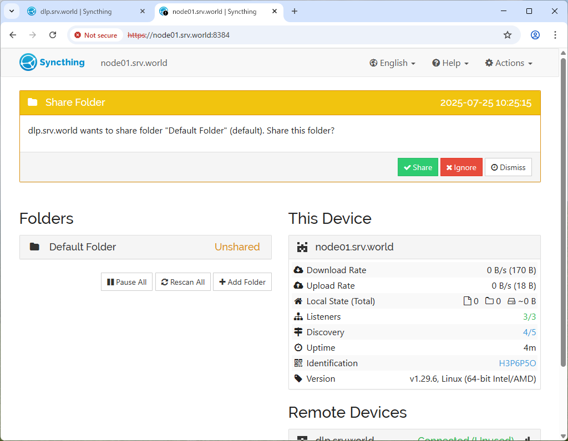Open the browser profile icon
Viewport: 568px width, 441px height.
(x=535, y=35)
